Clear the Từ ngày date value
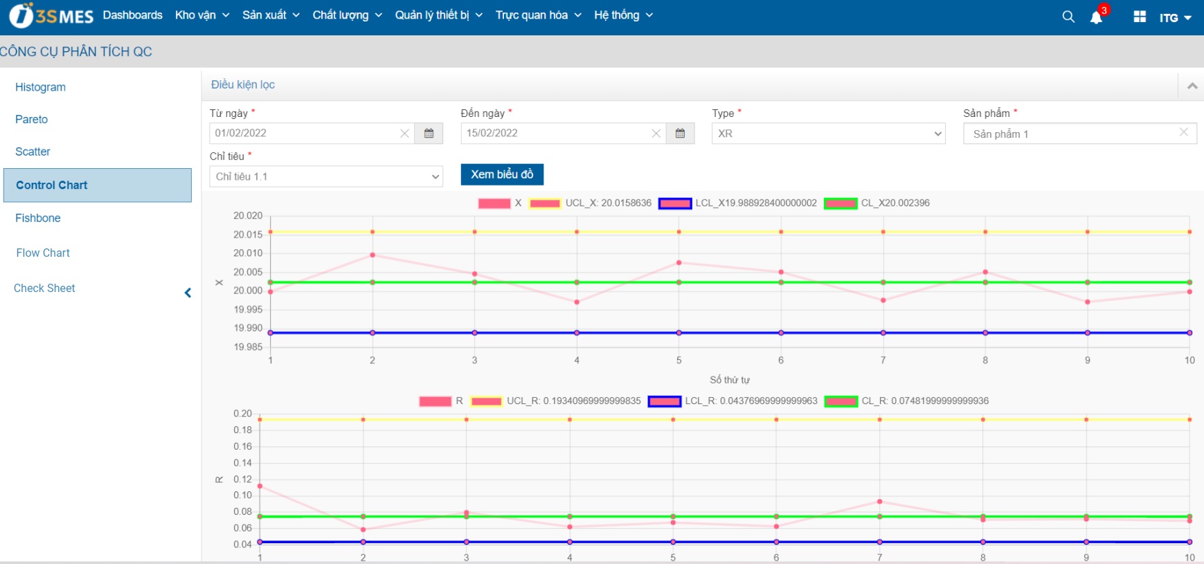 pos(404,134)
